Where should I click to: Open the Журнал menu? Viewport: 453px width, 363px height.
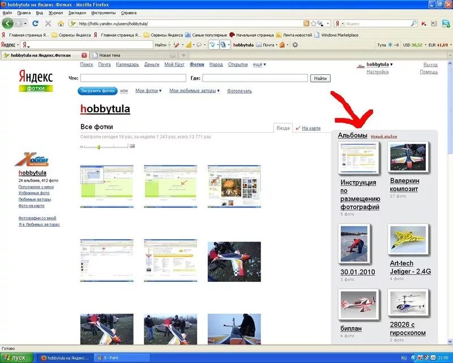point(55,12)
